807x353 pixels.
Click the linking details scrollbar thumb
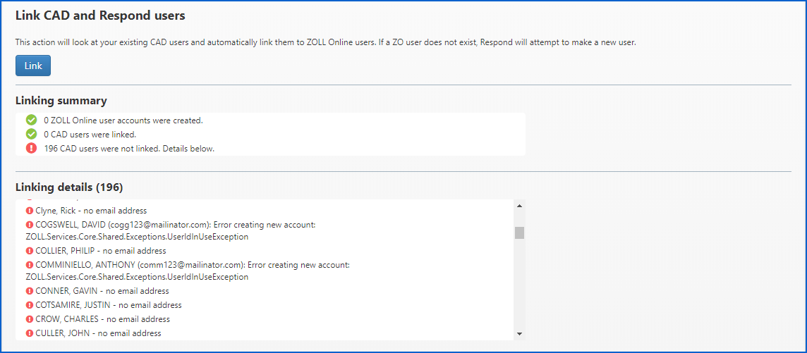[x=519, y=233]
